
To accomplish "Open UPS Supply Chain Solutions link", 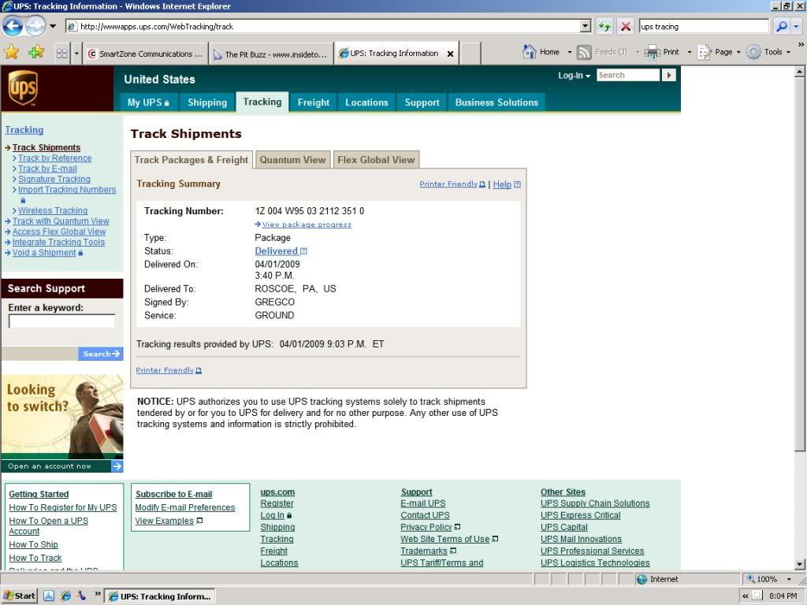I will pos(595,503).
